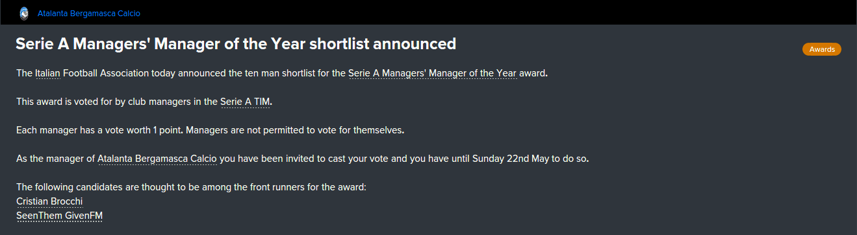Open Serie A Managers' Manager of the Year link
The width and height of the screenshot is (857, 235).
[x=433, y=73]
